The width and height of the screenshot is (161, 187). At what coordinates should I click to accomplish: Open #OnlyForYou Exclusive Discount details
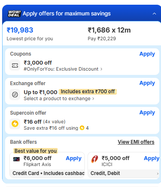(x=63, y=69)
